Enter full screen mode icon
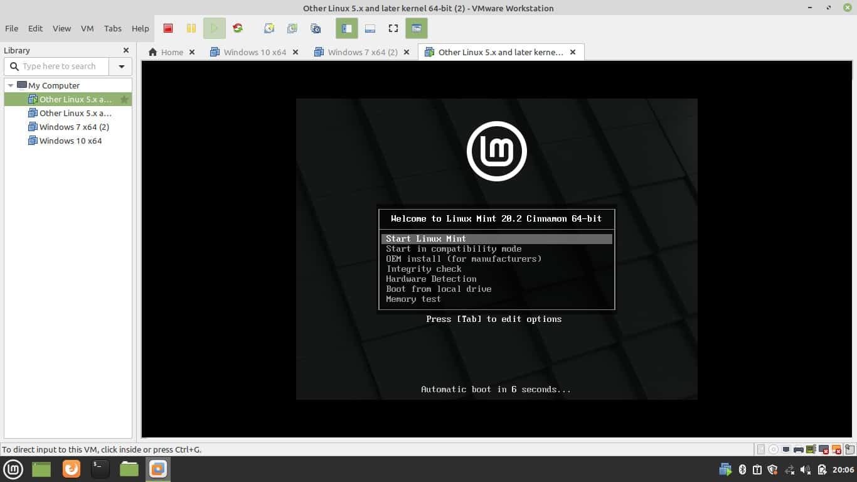Image resolution: width=857 pixels, height=482 pixels. click(393, 28)
